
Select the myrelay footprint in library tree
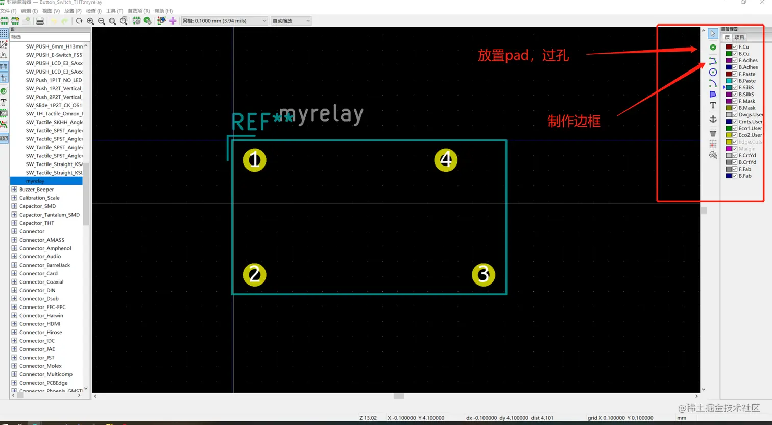click(x=46, y=181)
